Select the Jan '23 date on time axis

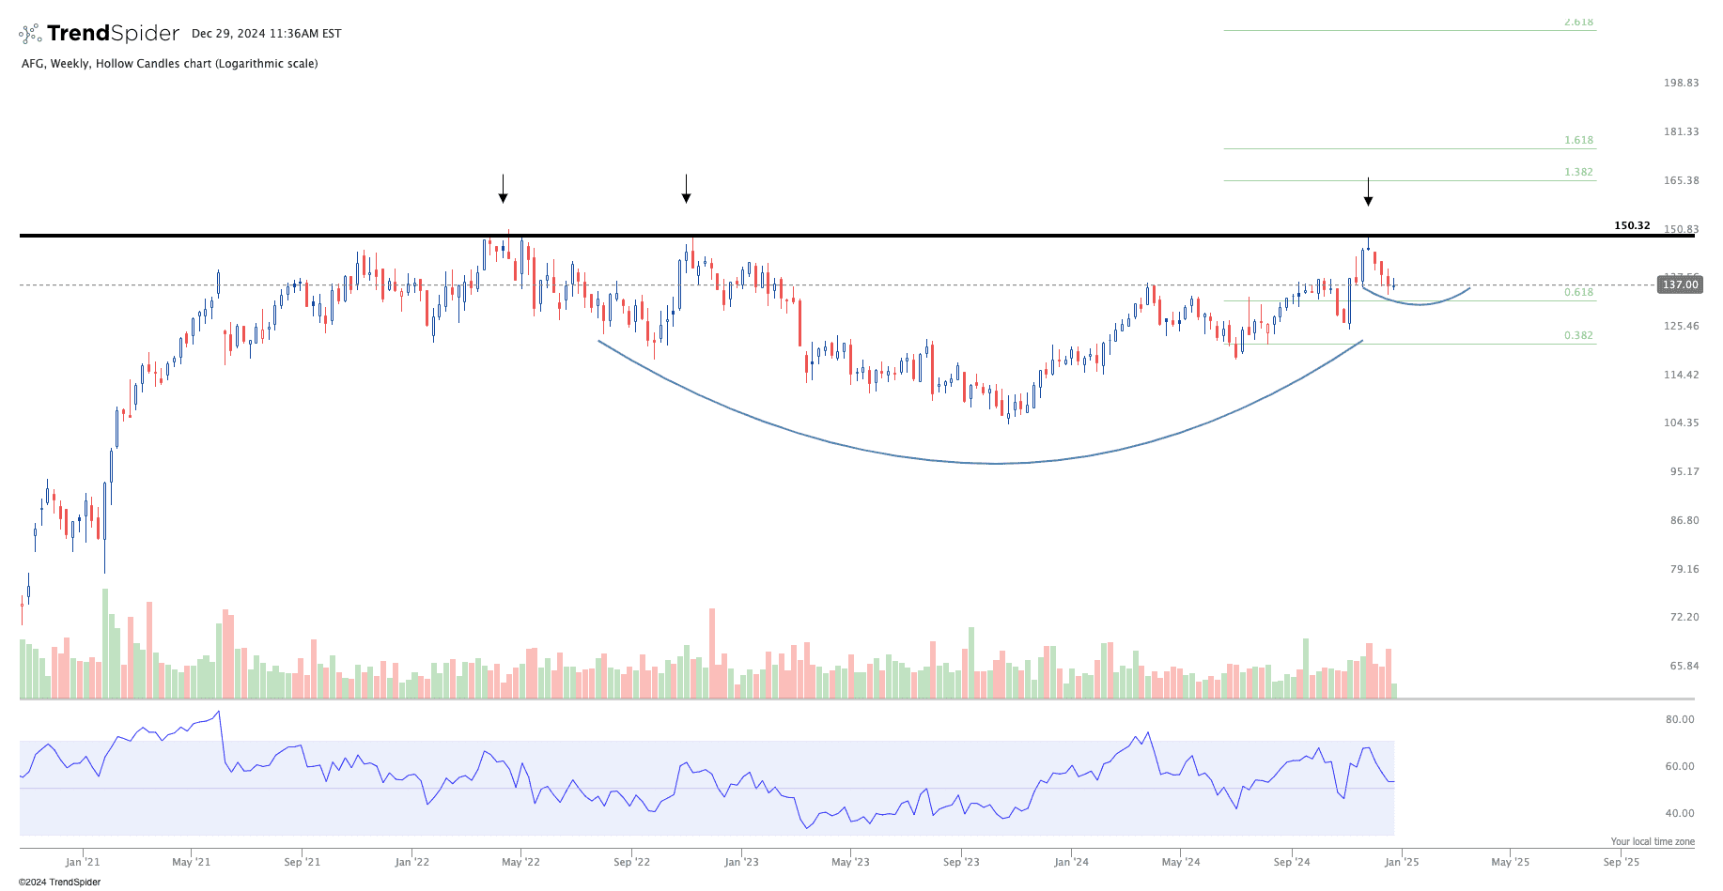pos(741,862)
